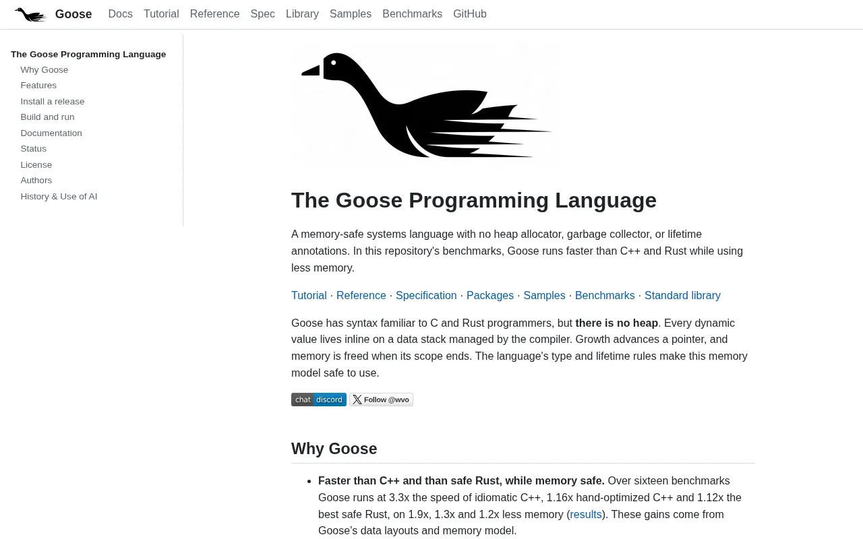The height and width of the screenshot is (539, 863).
Task: Click the Follow @wvo X badge
Action: 381,400
